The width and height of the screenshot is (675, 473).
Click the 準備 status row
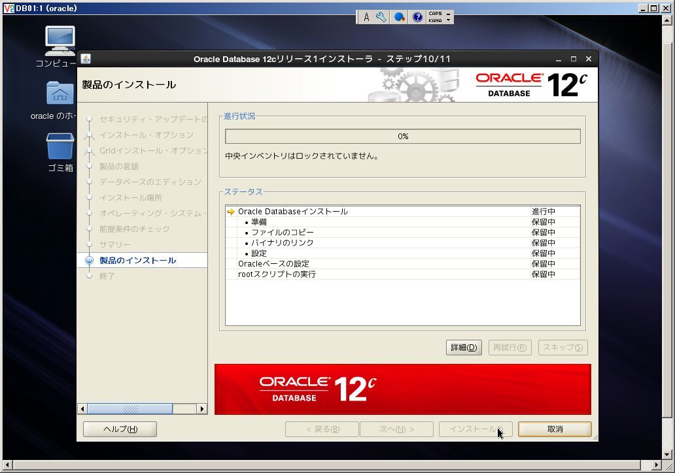click(403, 222)
